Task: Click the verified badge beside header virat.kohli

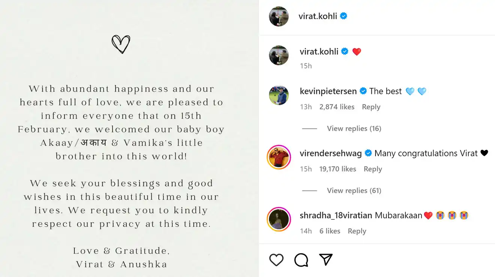Action: (x=343, y=16)
